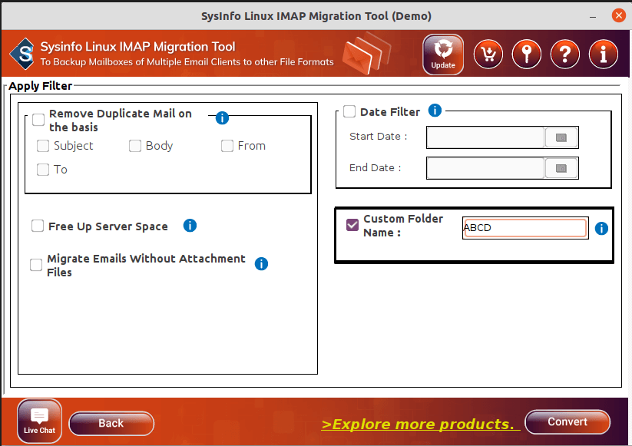Click Custom Folder Name field with ABCD
632x446 pixels.
click(525, 228)
